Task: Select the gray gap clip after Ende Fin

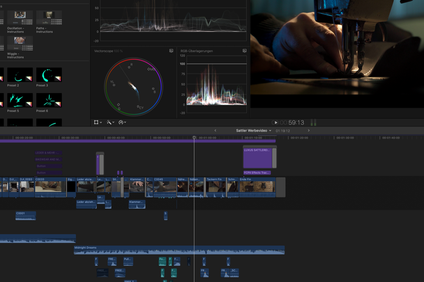Action: [280, 187]
